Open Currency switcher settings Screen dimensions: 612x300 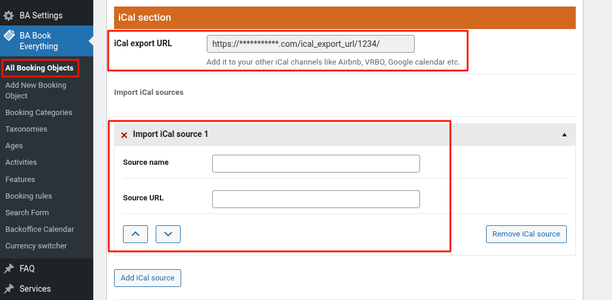[36, 246]
